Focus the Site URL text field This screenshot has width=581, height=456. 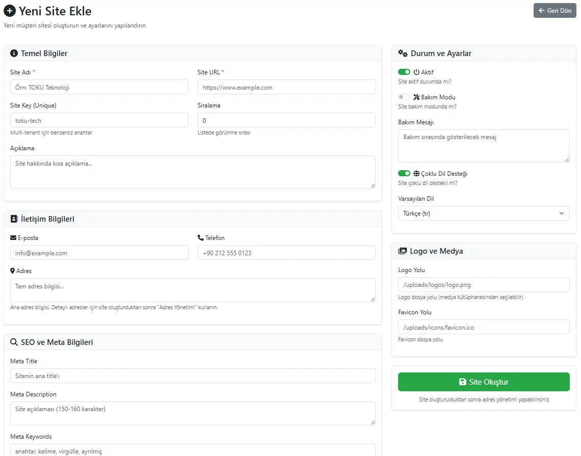286,87
